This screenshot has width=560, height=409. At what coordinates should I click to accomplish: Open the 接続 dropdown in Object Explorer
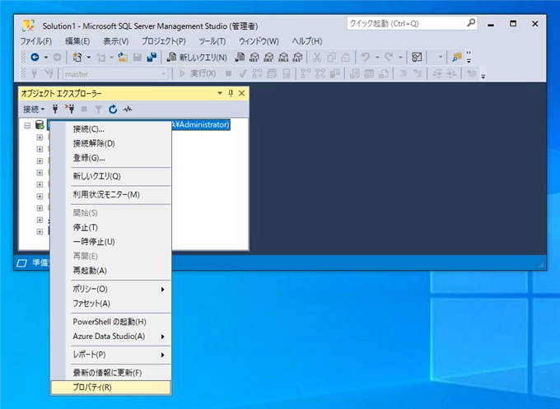pyautogui.click(x=34, y=109)
